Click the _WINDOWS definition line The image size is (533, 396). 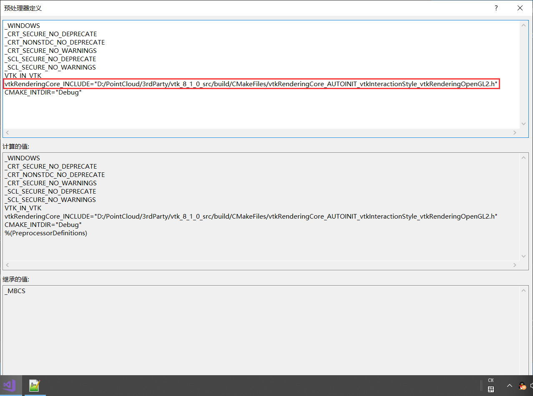pos(22,25)
